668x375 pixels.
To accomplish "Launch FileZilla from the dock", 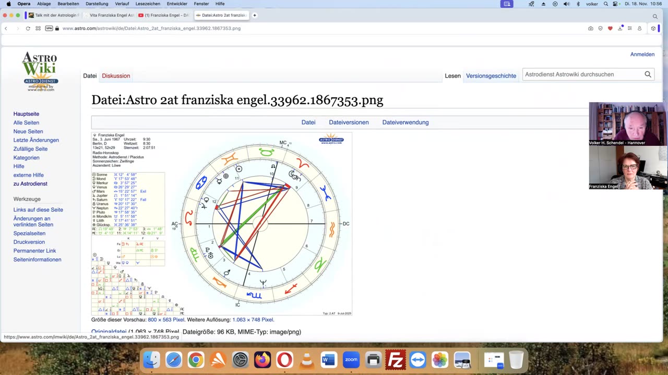I will click(x=396, y=360).
